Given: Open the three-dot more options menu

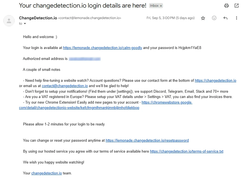Looking at the screenshot, I should [237, 18].
